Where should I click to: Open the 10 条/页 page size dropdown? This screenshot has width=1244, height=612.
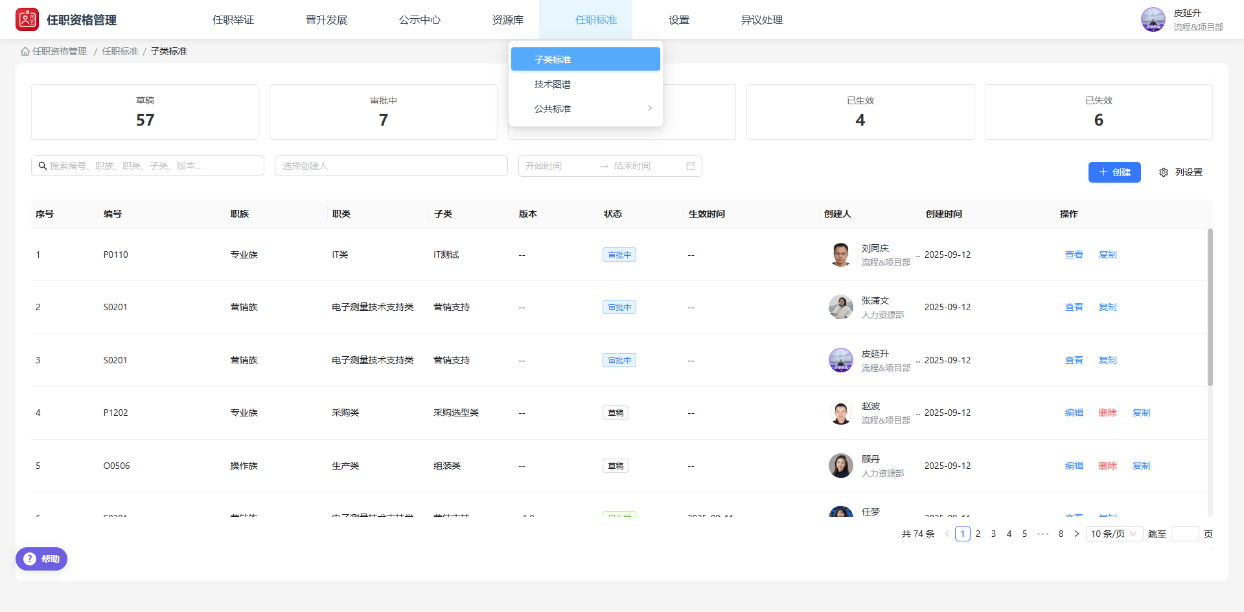(x=1113, y=533)
